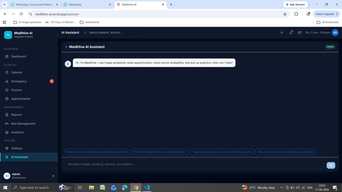Open the Chrome apps grid icon in bookmarks bar
Image resolution: width=342 pixels, height=192 pixels.
pyautogui.click(x=4, y=22)
